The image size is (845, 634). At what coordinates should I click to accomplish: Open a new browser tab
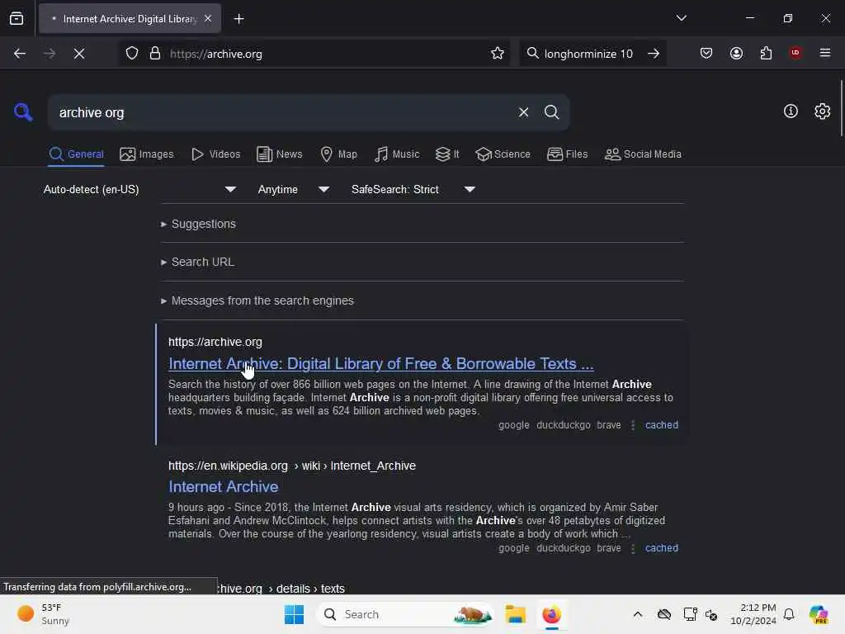tap(238, 19)
